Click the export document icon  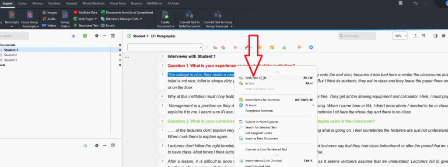click(416, 36)
